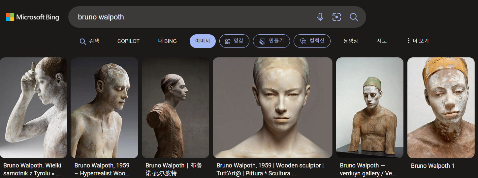Screen dimensions: 478x178
Task: Expand the 더 보기 menu
Action: point(418,41)
